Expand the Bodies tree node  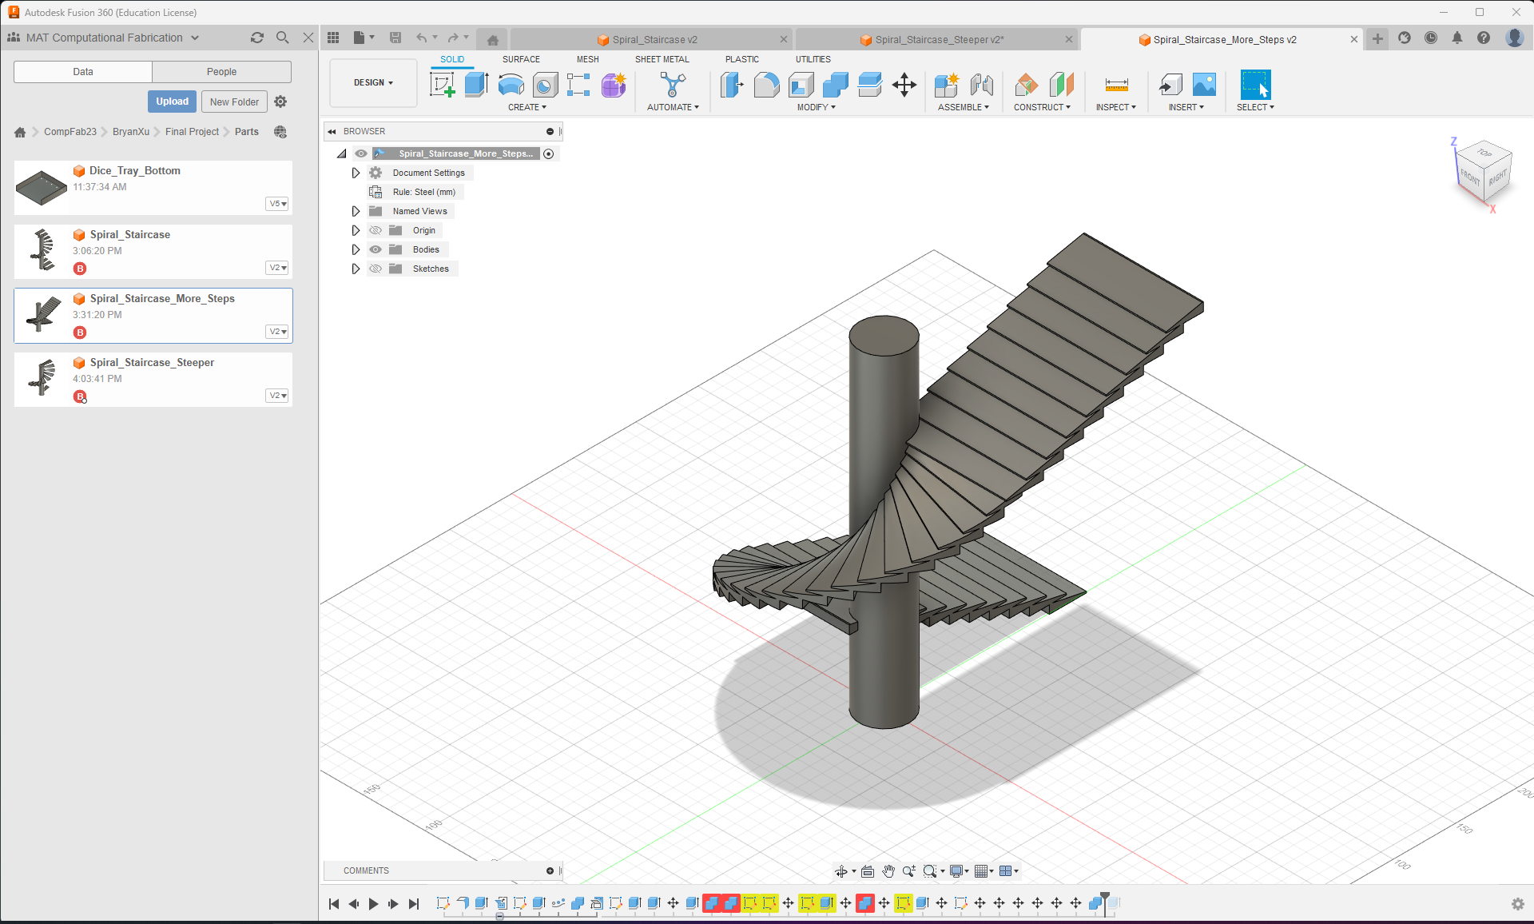pos(356,249)
